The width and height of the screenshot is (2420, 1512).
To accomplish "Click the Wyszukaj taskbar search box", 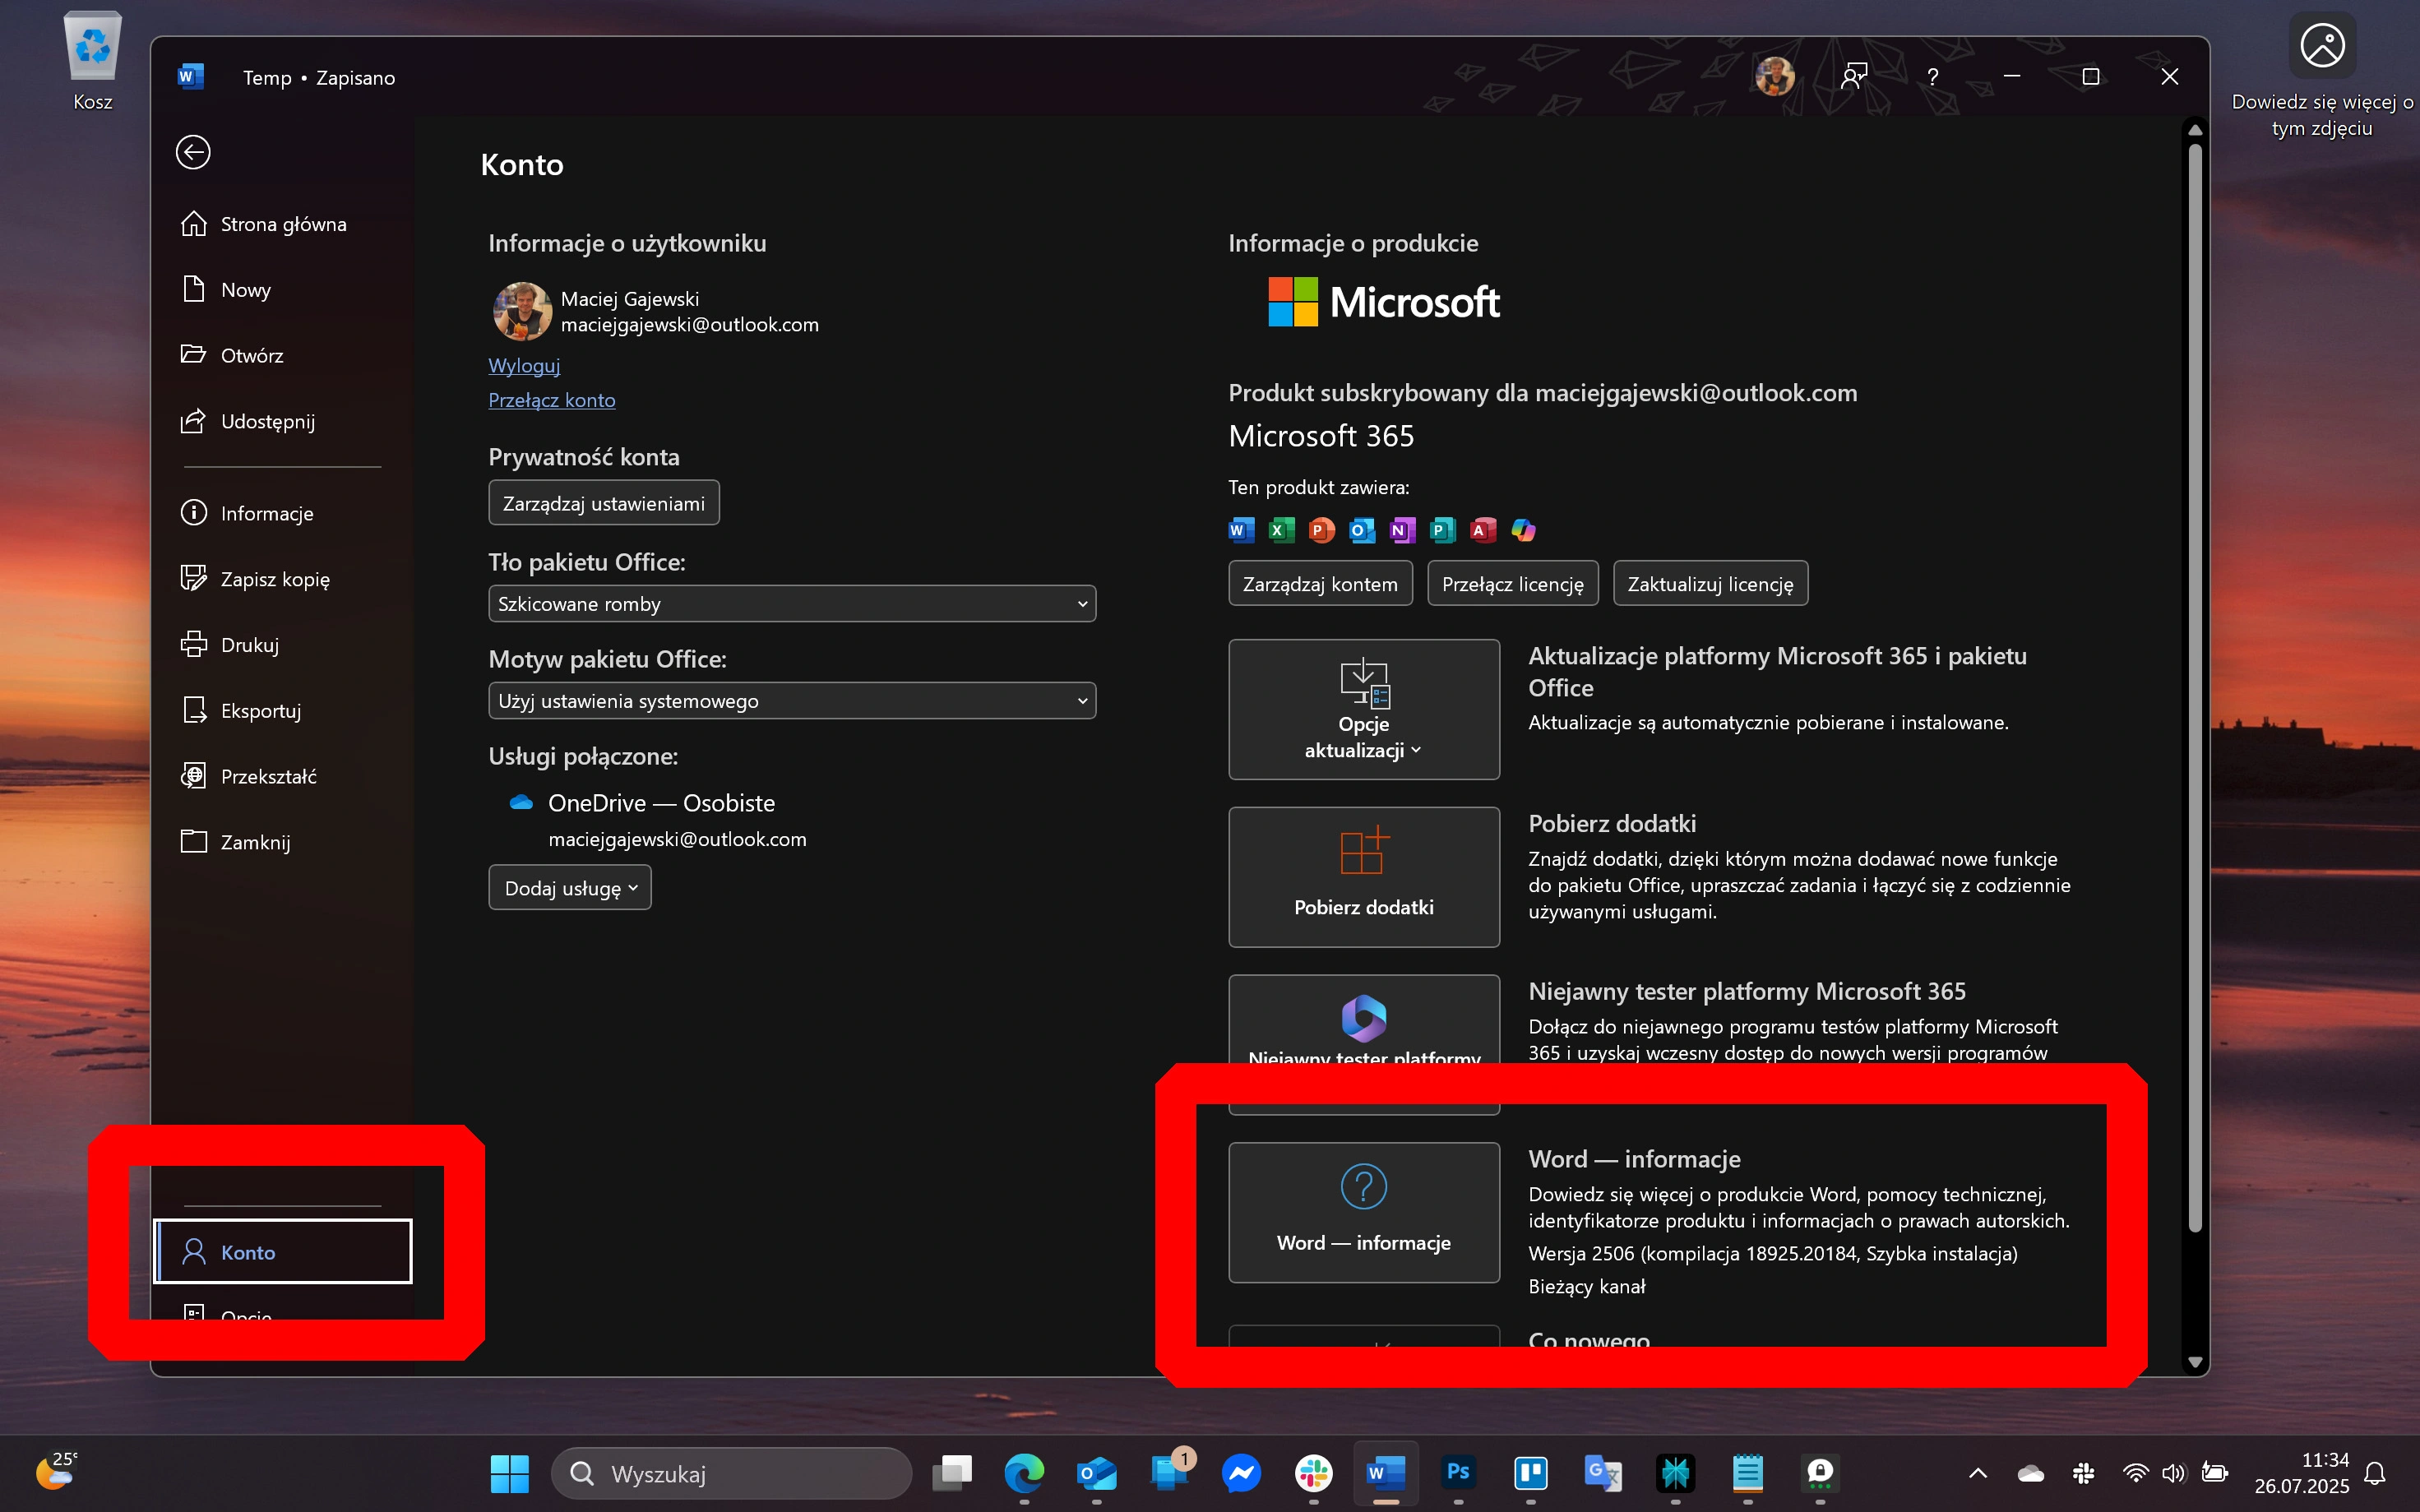I will [x=731, y=1473].
